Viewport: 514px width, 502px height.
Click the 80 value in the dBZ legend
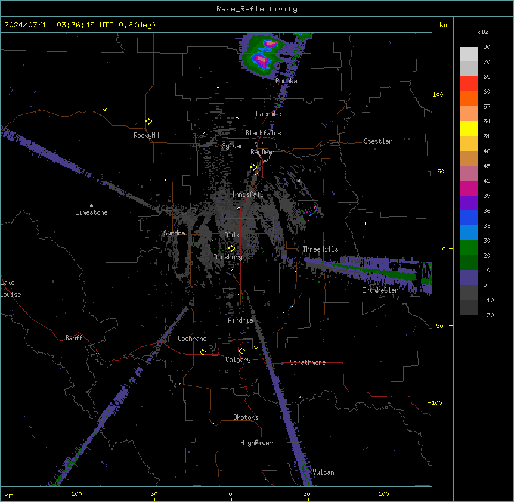[x=487, y=47]
